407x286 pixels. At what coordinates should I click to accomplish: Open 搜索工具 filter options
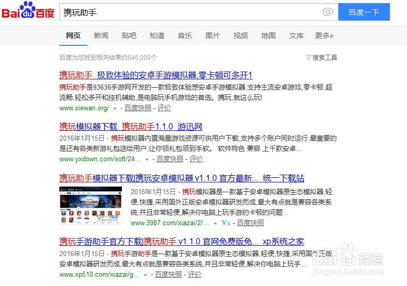(322, 58)
